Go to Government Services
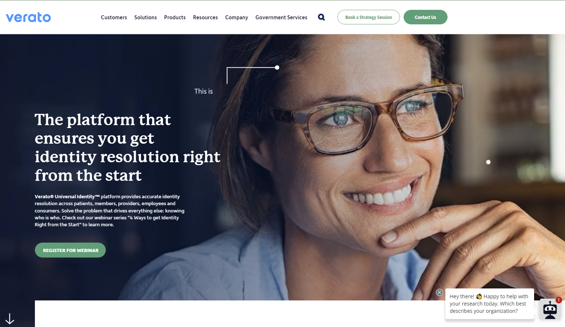The height and width of the screenshot is (327, 565). pos(281,17)
